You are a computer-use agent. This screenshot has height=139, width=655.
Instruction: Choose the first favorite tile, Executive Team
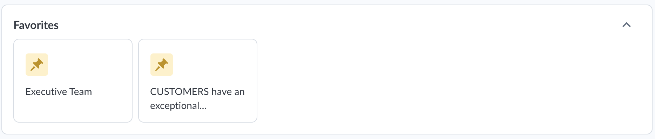[73, 81]
